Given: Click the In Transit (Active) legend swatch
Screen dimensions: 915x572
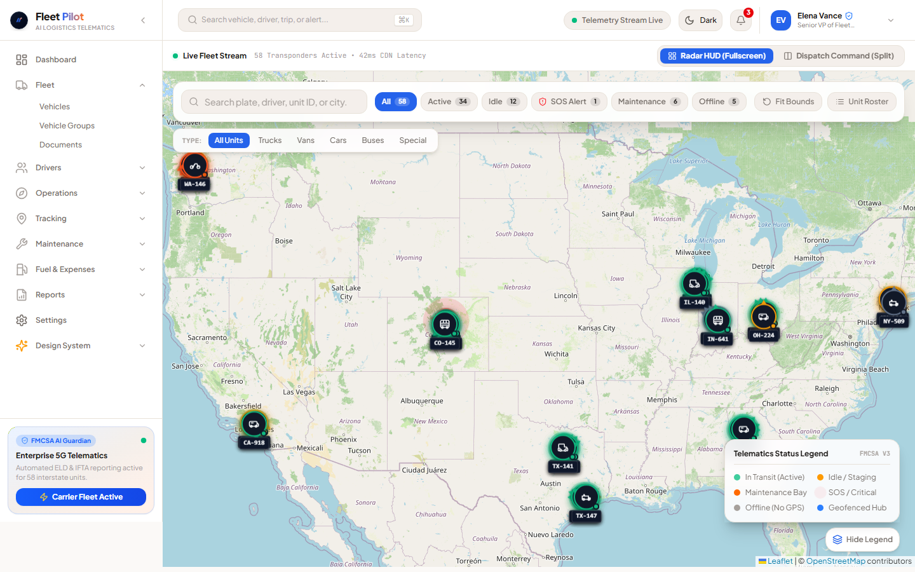Looking at the screenshot, I should click(737, 477).
